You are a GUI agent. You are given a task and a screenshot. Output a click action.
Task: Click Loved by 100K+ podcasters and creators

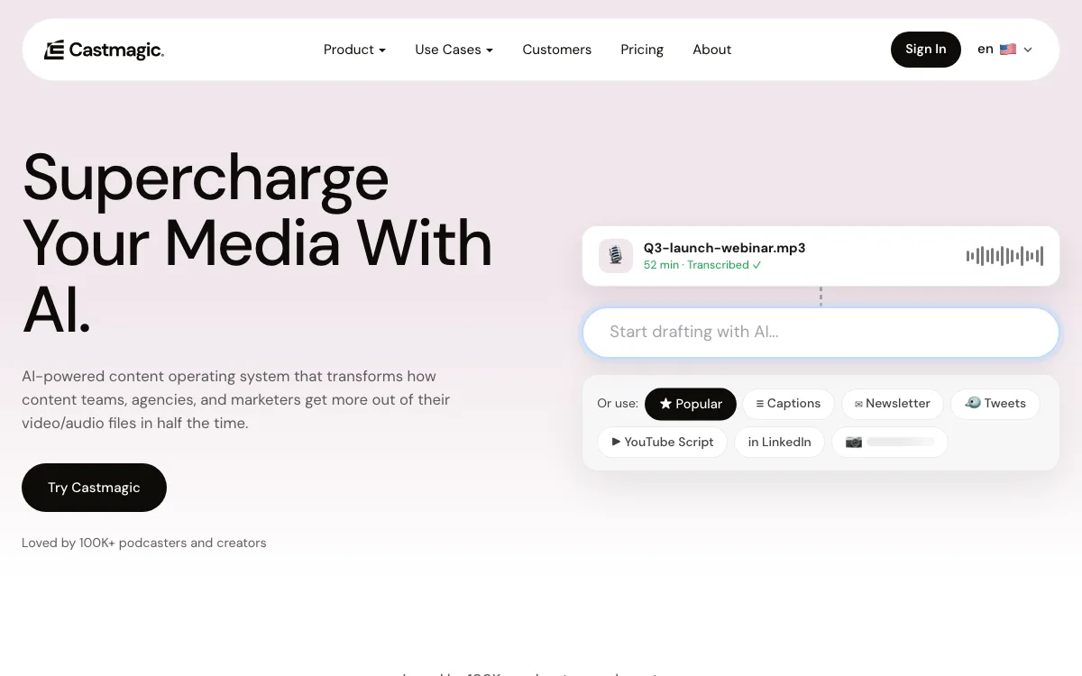tap(144, 543)
